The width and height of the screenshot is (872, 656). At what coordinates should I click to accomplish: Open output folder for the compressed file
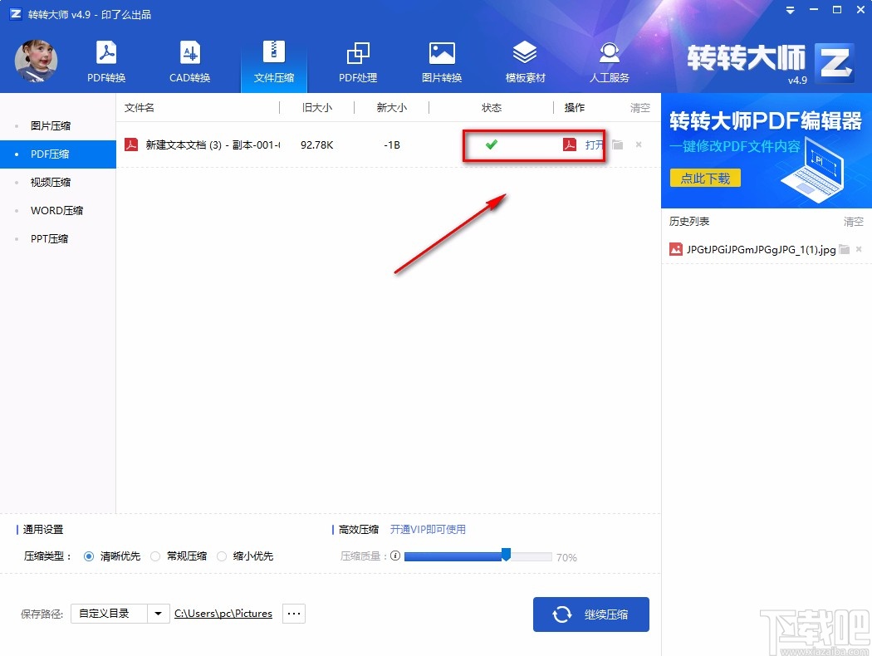tap(618, 144)
